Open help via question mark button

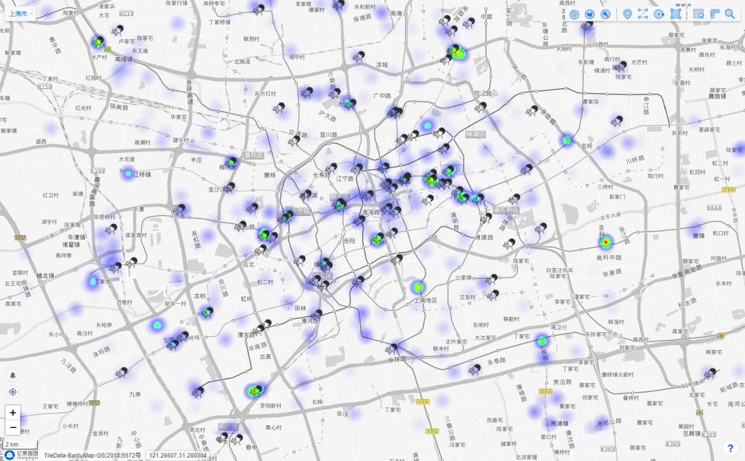(731, 448)
